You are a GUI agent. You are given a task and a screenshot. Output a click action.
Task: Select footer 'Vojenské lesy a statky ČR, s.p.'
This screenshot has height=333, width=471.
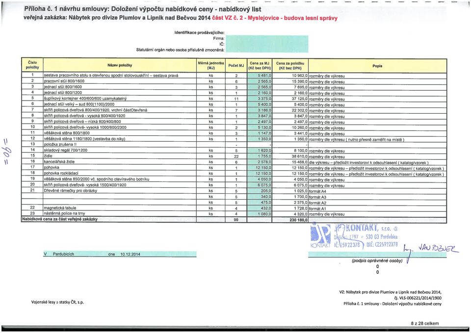coord(57,302)
